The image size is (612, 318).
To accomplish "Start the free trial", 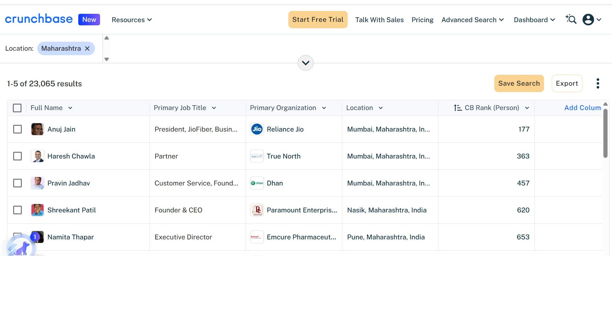I will 318,20.
